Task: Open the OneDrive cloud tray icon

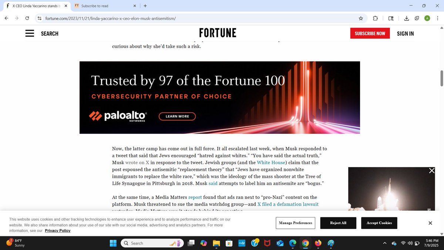Action: [394, 243]
